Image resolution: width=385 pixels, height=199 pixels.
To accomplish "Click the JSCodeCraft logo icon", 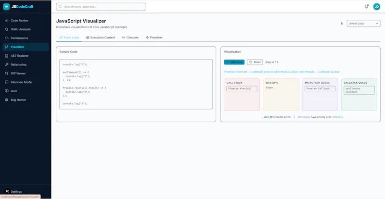I will point(6,7).
